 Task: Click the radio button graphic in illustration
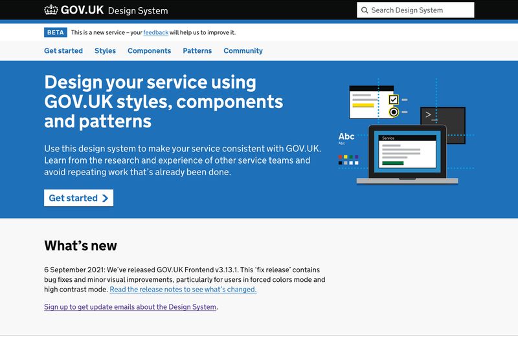(394, 112)
